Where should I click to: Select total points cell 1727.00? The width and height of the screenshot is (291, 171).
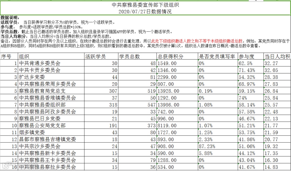point(177,133)
